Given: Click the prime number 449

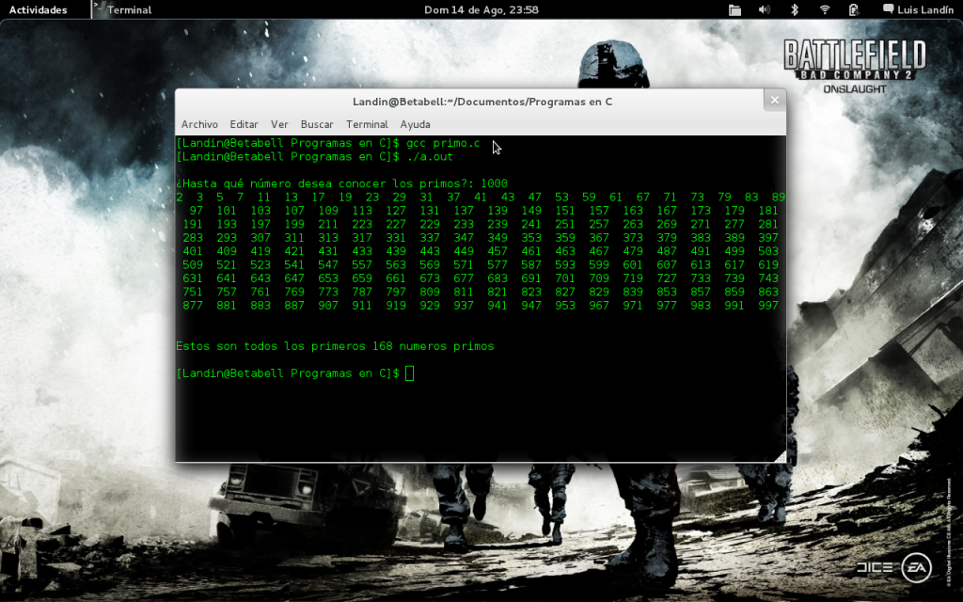Looking at the screenshot, I should pyautogui.click(x=463, y=251).
